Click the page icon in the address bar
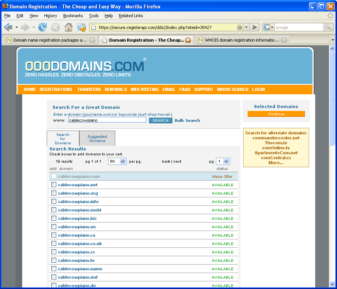Screen dimensions: 337x289 pos(93,27)
